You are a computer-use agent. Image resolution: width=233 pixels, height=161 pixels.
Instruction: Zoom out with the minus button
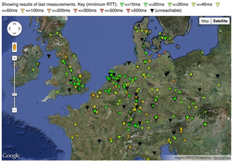pos(15,110)
